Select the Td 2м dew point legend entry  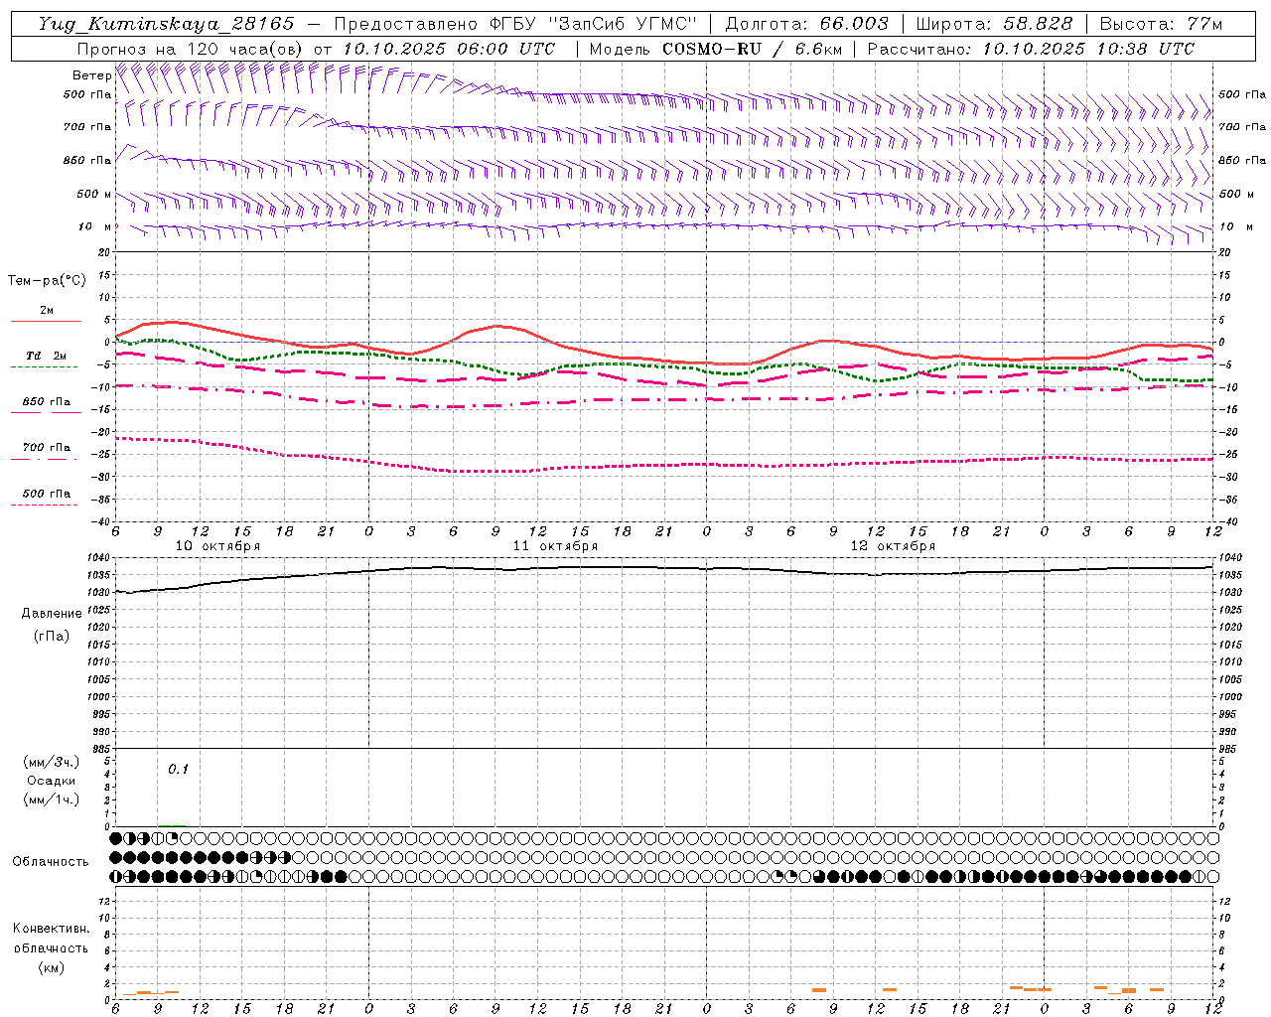(46, 356)
